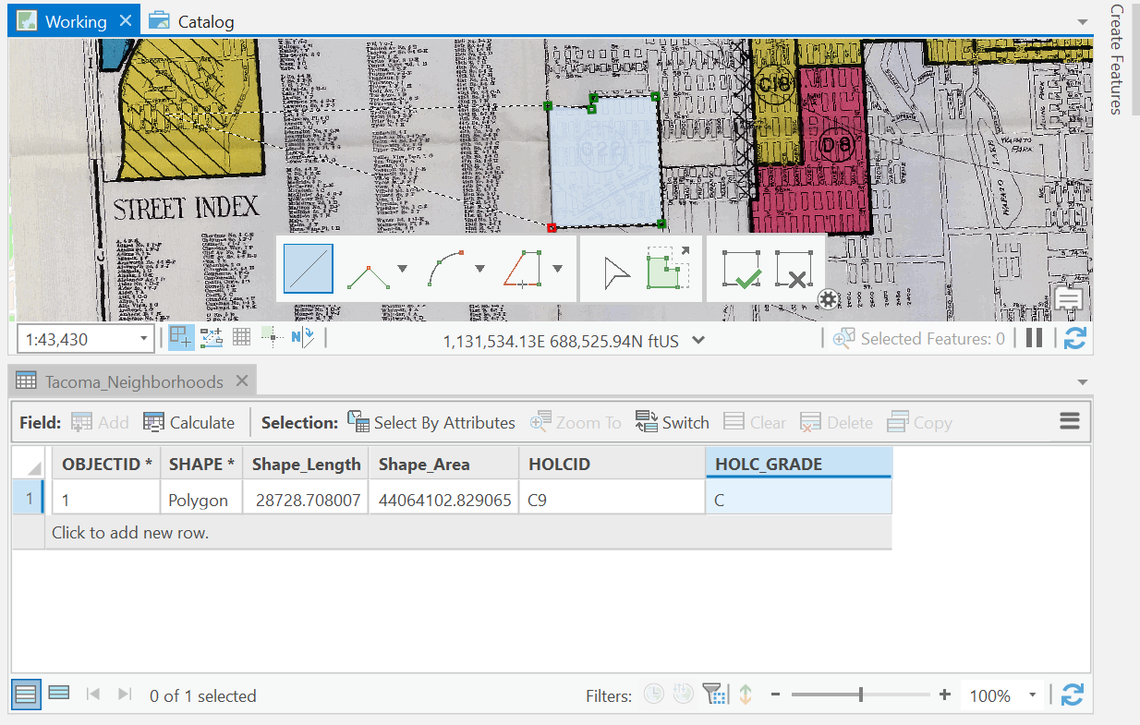Open the attribute table hamburger menu
The image size is (1140, 725).
click(1070, 422)
